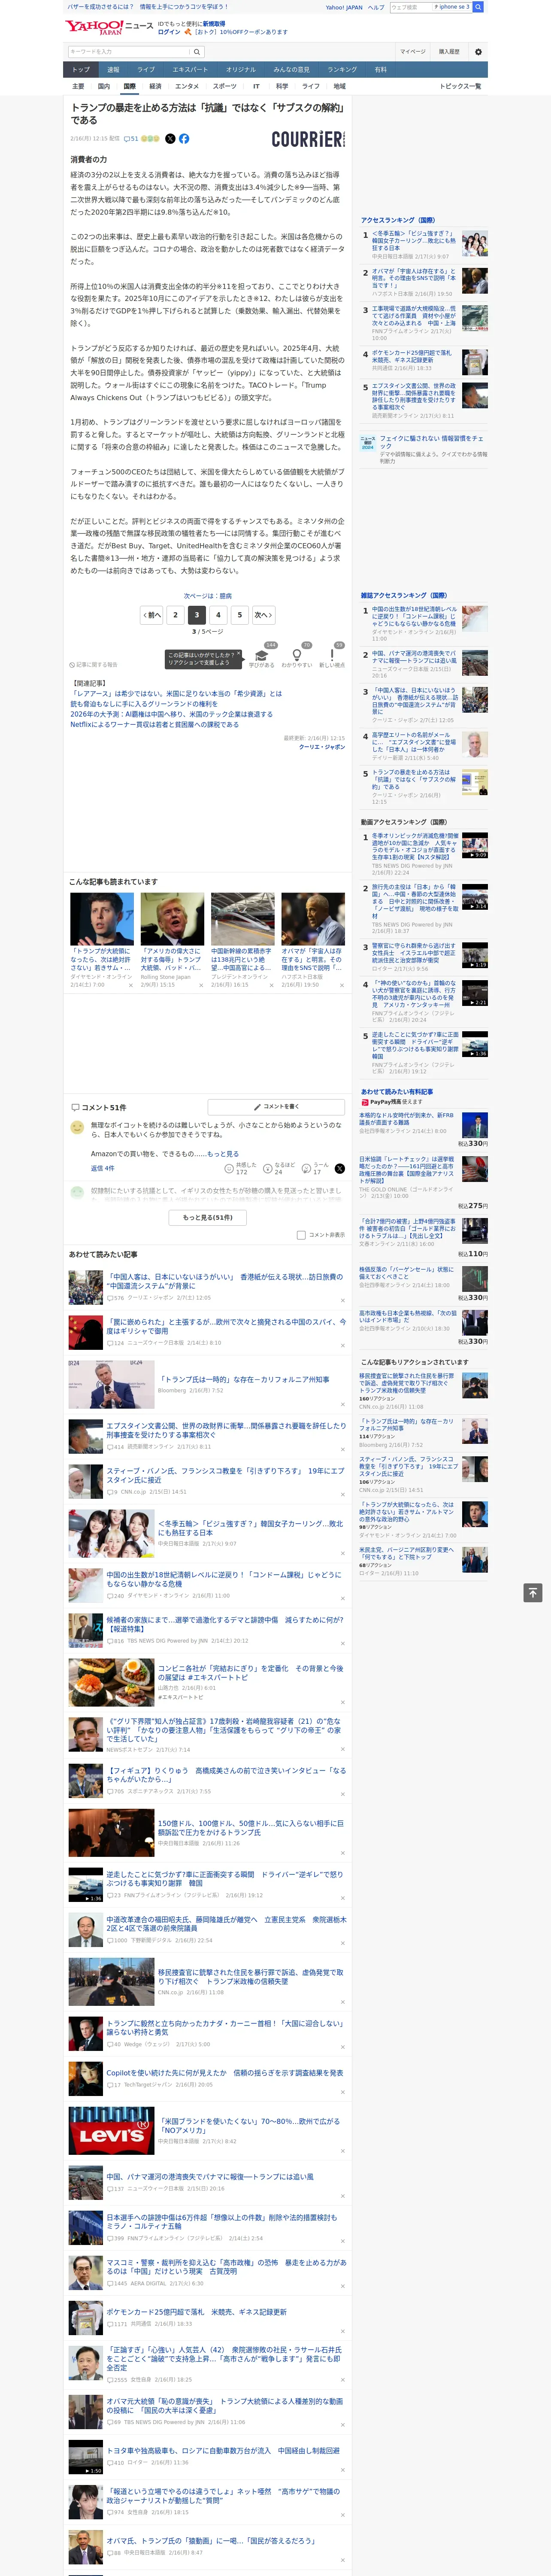
Task: Open the みんなの意見 navigation tab
Action: [x=291, y=70]
